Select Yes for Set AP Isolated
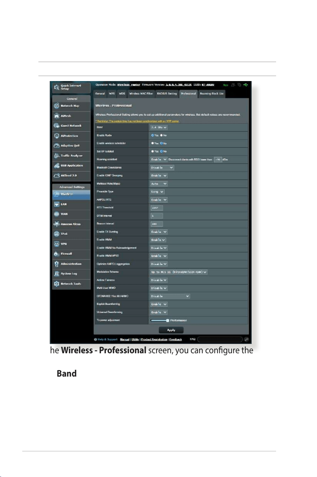The image size is (317, 477). (152, 151)
